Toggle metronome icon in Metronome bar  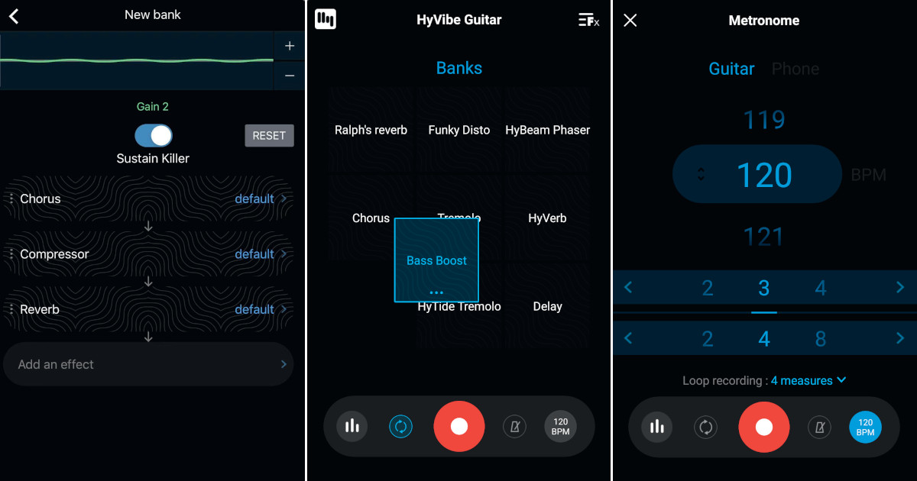coord(820,427)
